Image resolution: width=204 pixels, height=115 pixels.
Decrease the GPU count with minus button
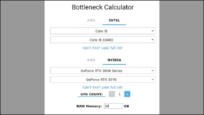pyautogui.click(x=112, y=94)
